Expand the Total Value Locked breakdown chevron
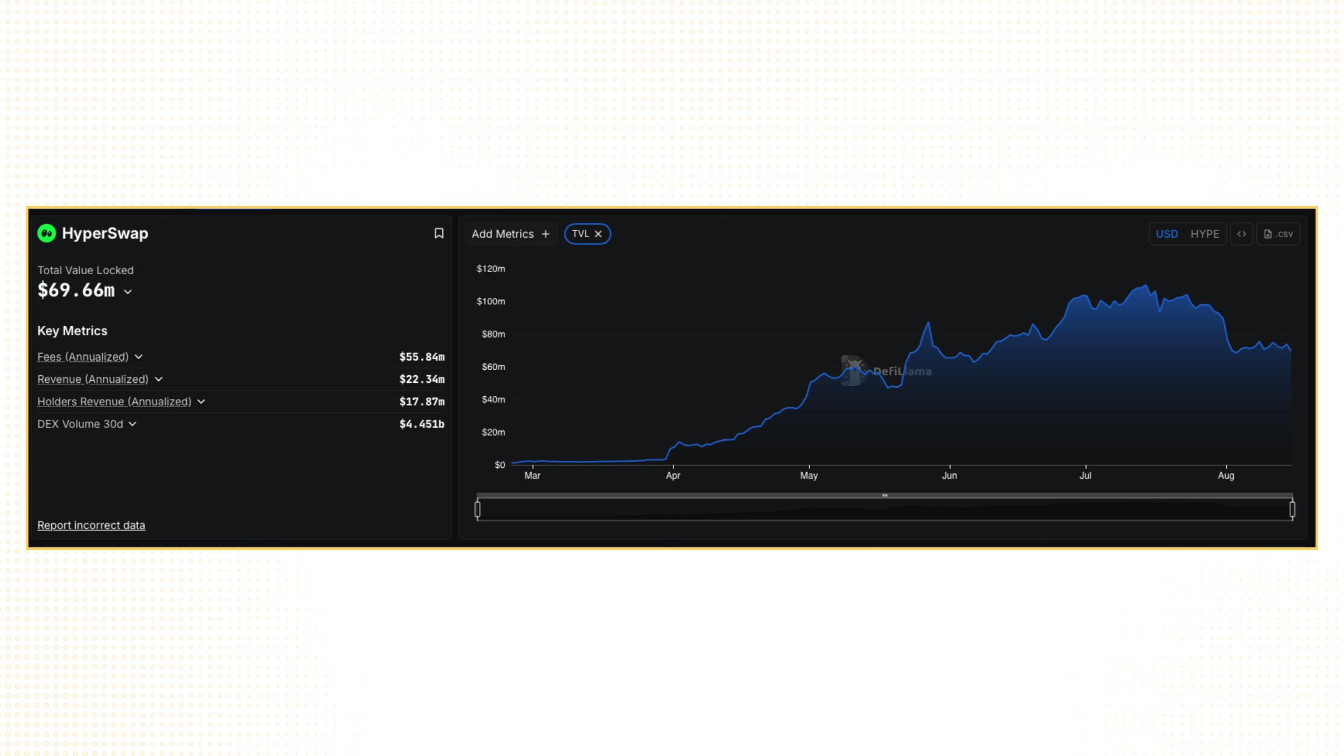The image size is (1344, 756). coord(127,292)
